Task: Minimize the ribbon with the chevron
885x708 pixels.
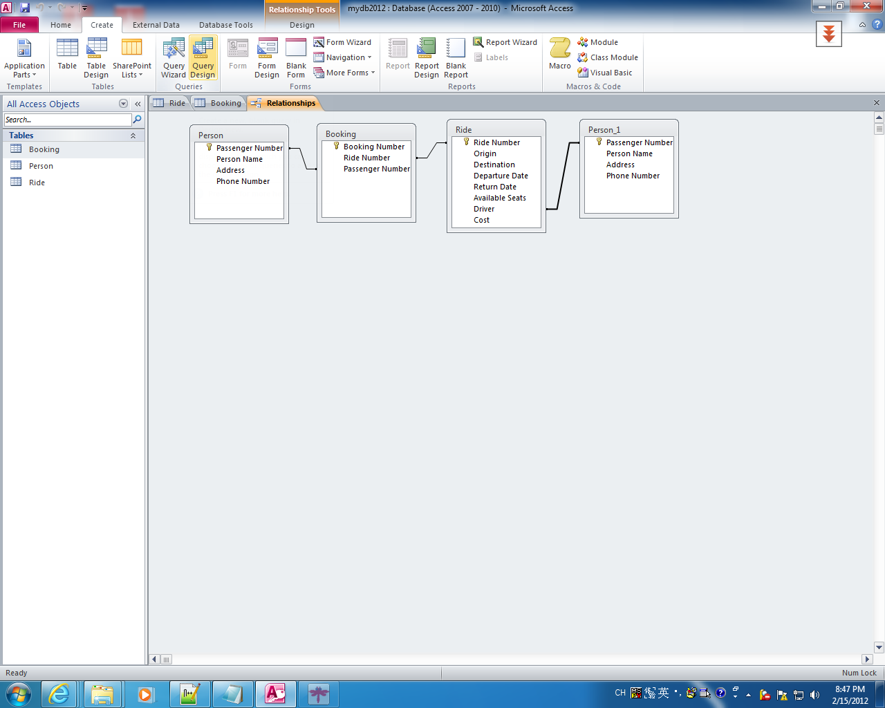Action: pos(862,25)
